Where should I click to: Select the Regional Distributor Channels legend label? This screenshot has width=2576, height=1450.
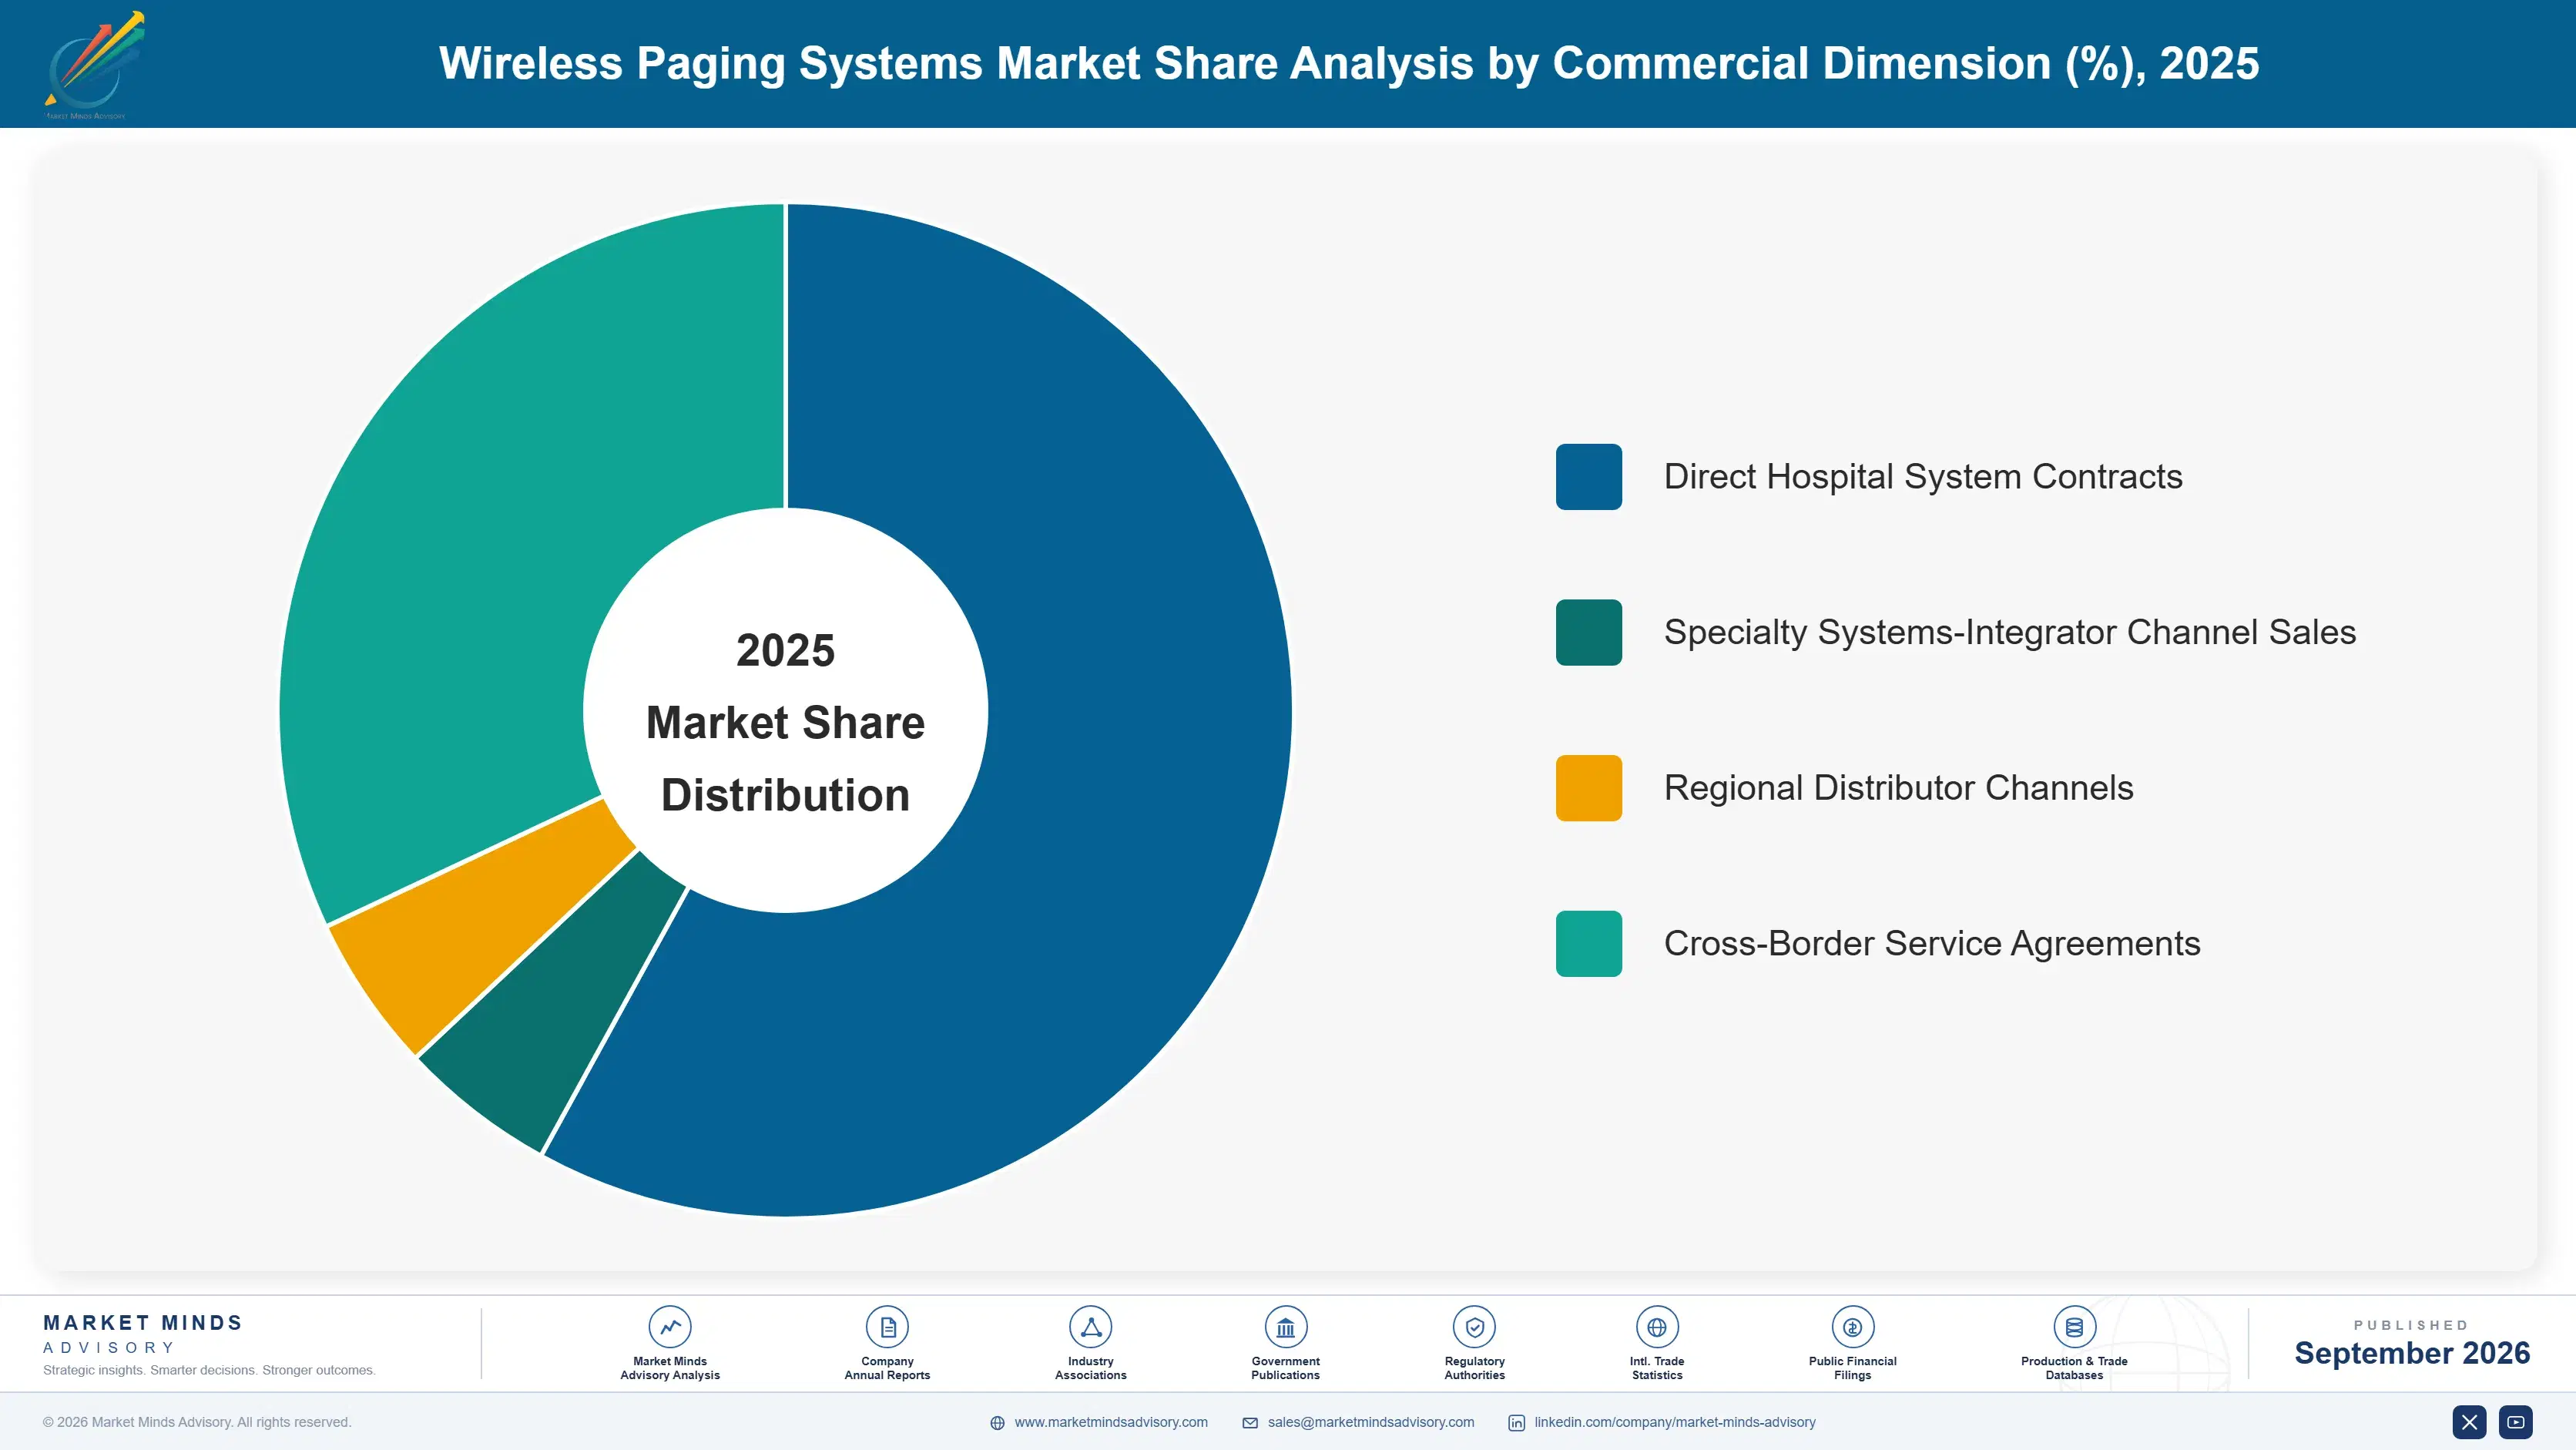click(x=1898, y=788)
